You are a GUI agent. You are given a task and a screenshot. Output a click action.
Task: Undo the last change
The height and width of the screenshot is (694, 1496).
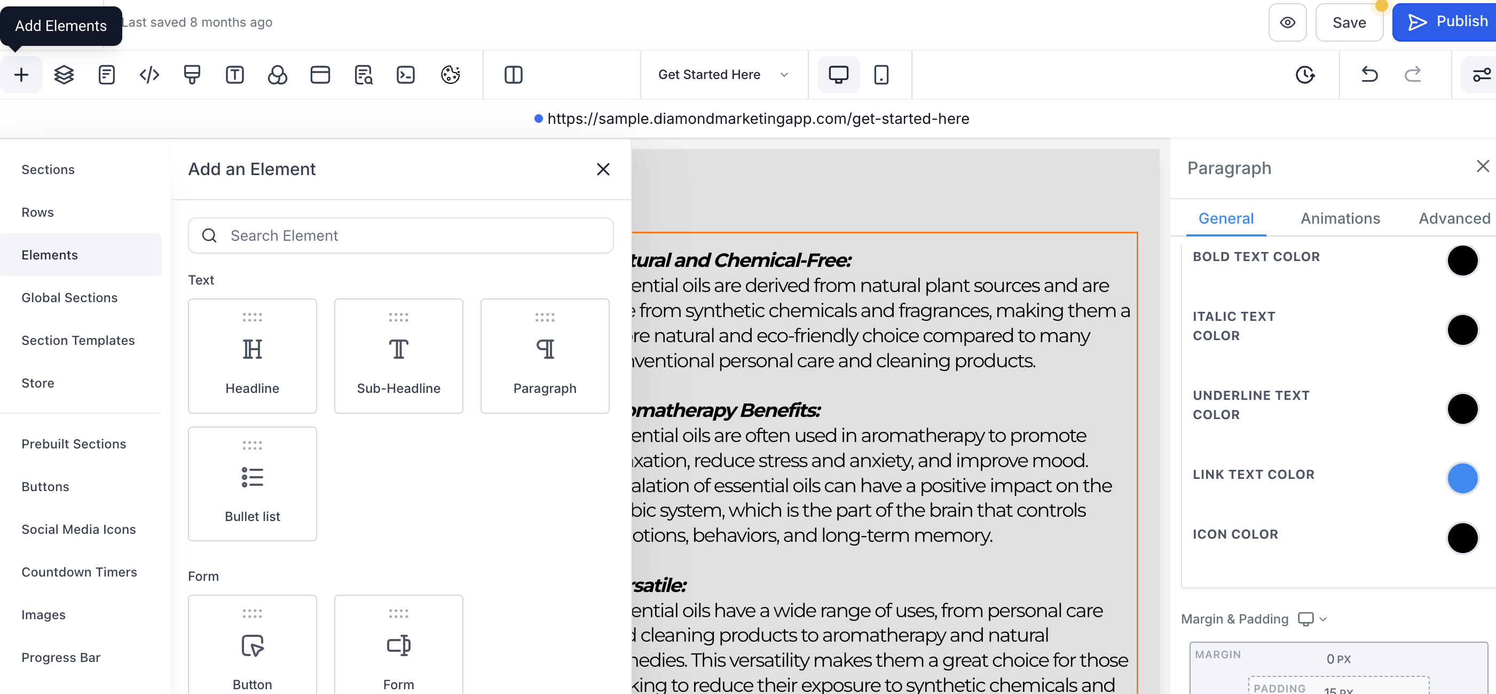[x=1369, y=75]
